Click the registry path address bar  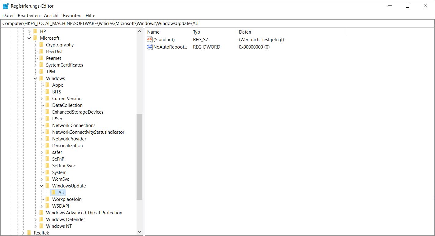(217, 23)
